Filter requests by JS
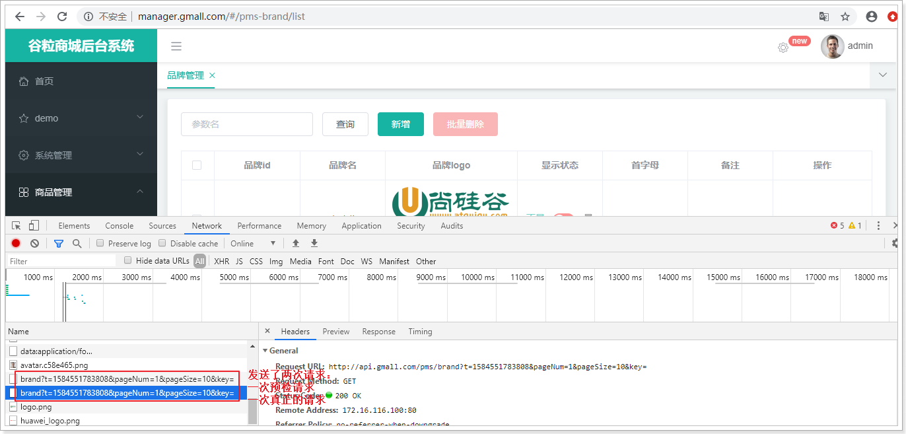The image size is (906, 434). [x=239, y=262]
